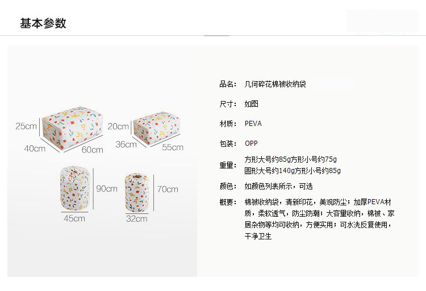
Task: Click the 45cm diameter label
Action: point(74,218)
